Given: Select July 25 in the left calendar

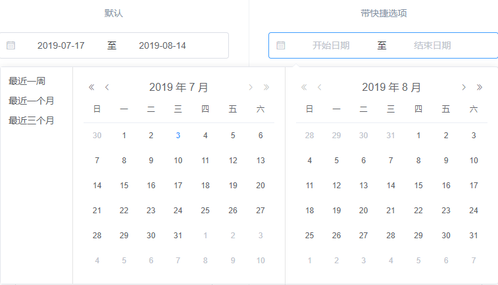Looking at the screenshot, I should (x=205, y=211).
